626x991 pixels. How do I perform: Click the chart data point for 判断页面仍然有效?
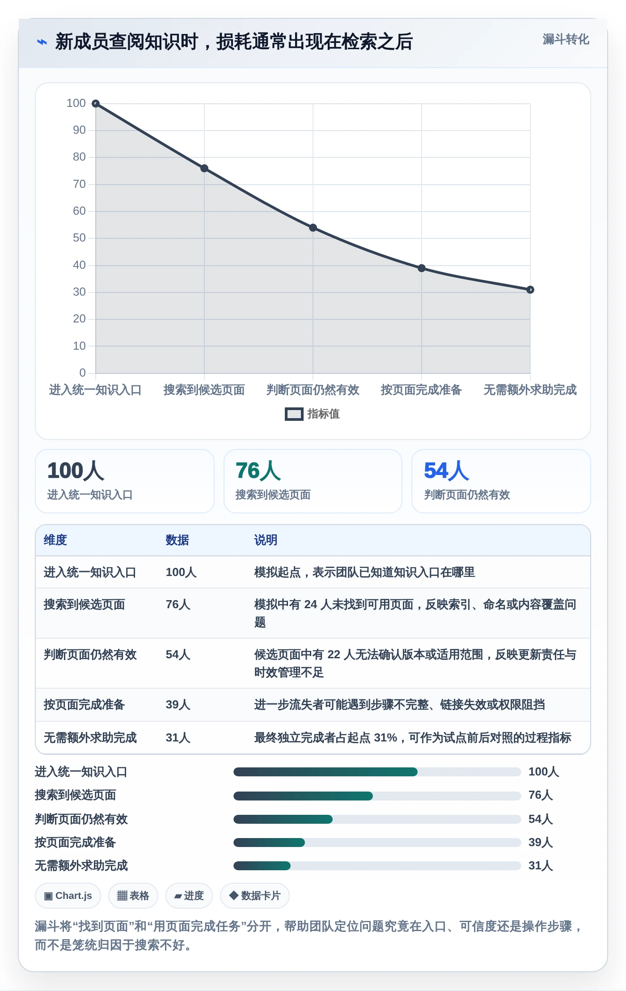click(313, 228)
